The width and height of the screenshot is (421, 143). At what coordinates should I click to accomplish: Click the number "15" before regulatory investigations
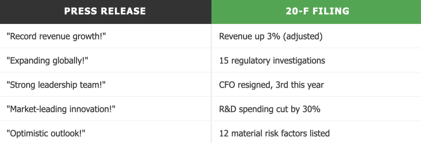pos(223,60)
